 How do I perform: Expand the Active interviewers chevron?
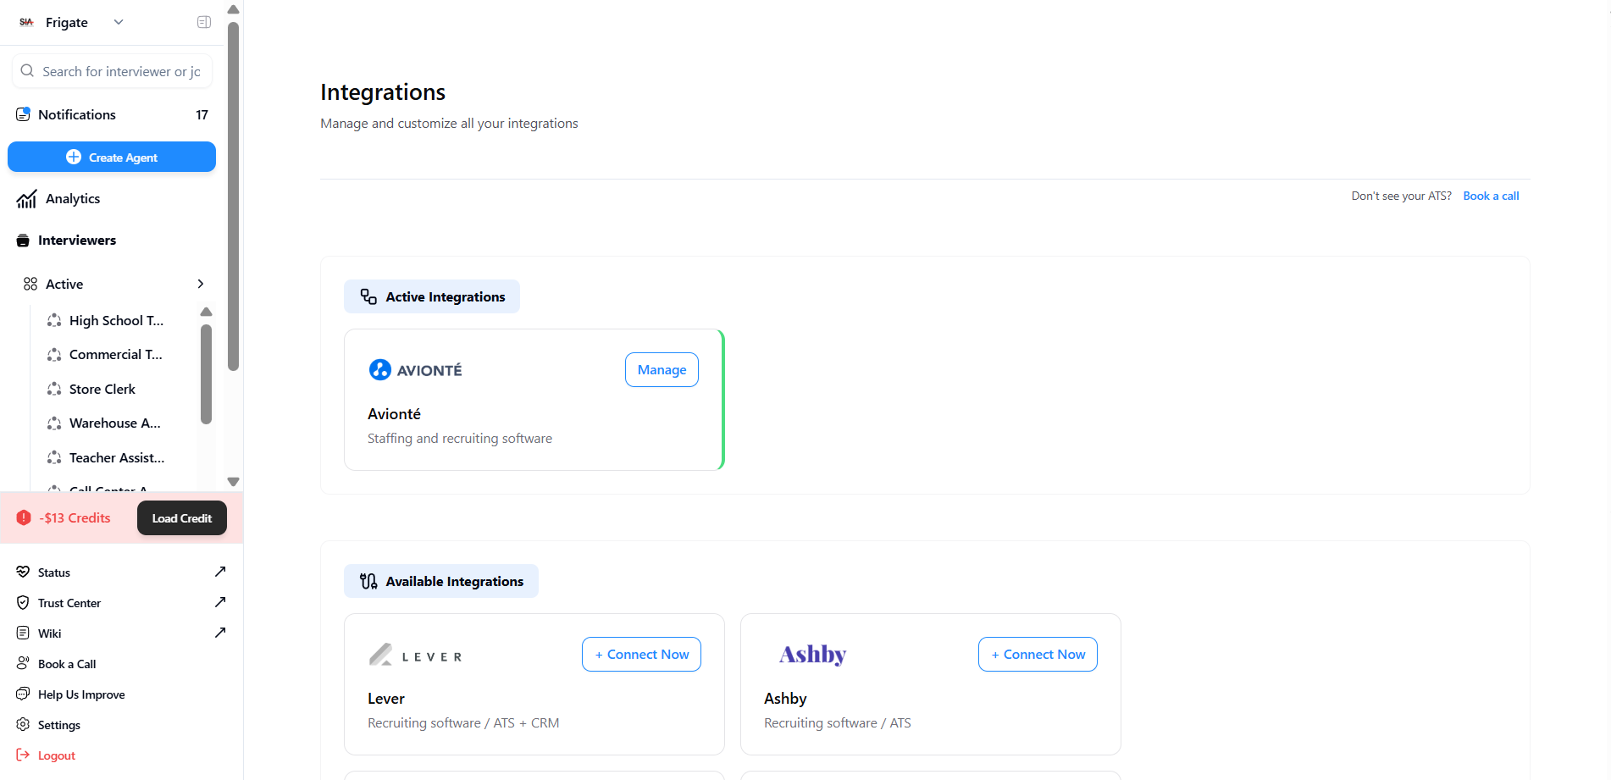tap(201, 284)
